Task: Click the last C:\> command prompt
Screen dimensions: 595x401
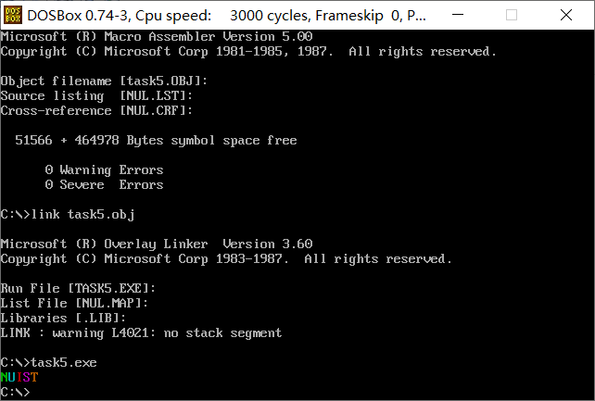Action: coord(15,392)
